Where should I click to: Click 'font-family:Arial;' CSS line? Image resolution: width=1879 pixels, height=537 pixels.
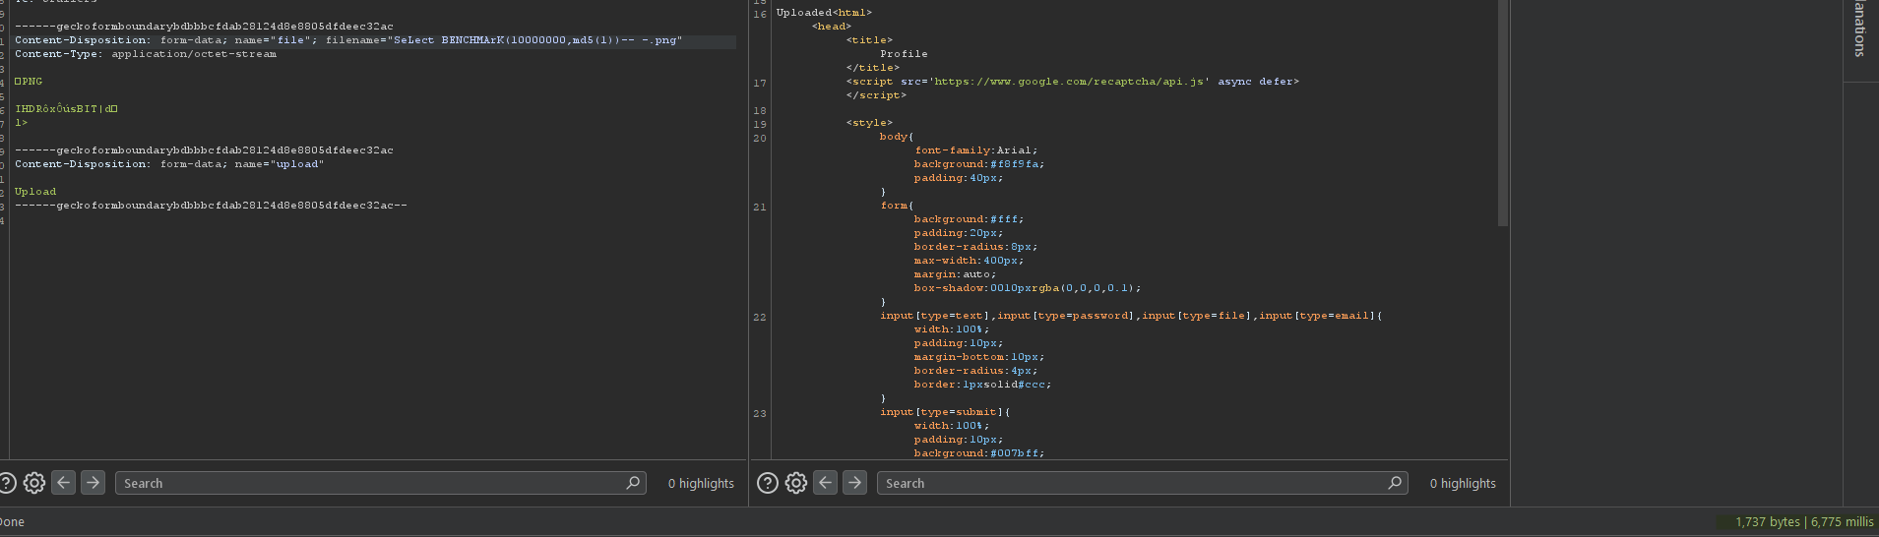click(975, 150)
